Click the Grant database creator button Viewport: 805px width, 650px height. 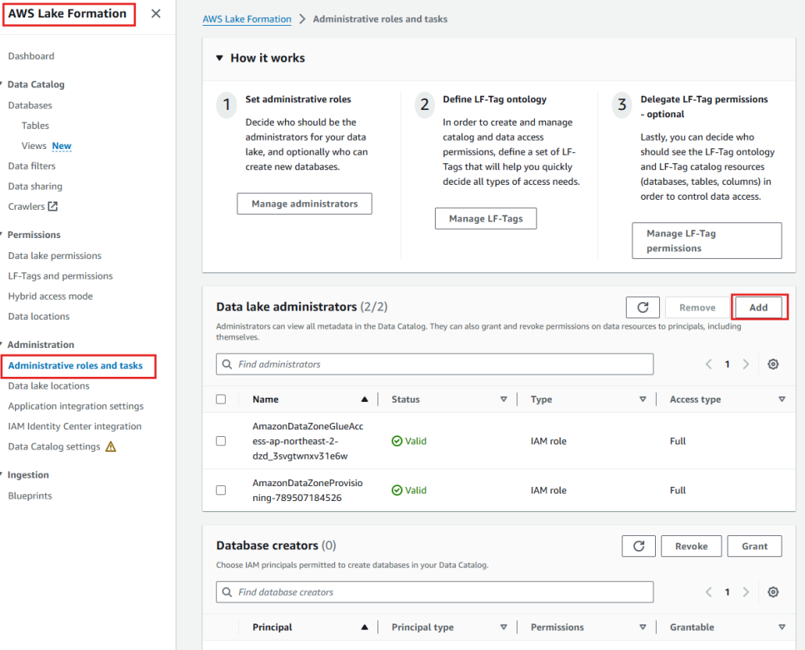tap(754, 546)
